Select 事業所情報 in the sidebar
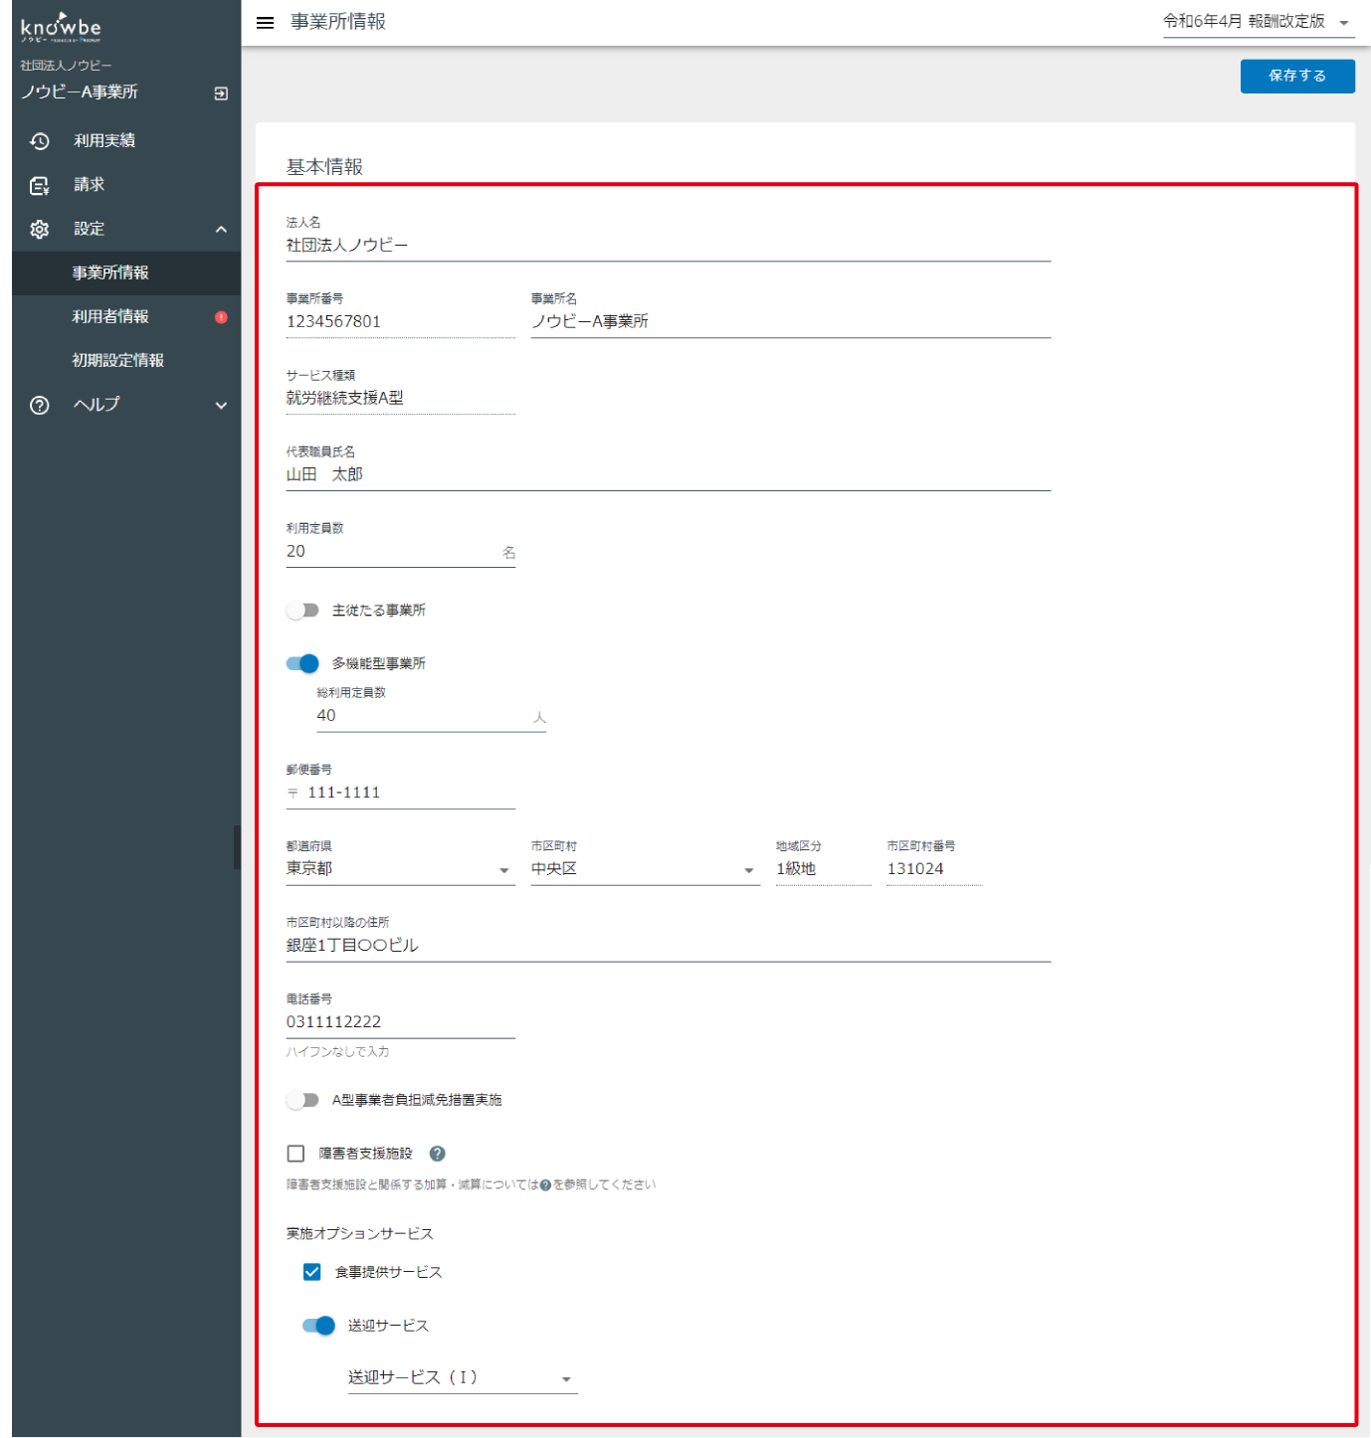This screenshot has width=1371, height=1438. pyautogui.click(x=110, y=272)
